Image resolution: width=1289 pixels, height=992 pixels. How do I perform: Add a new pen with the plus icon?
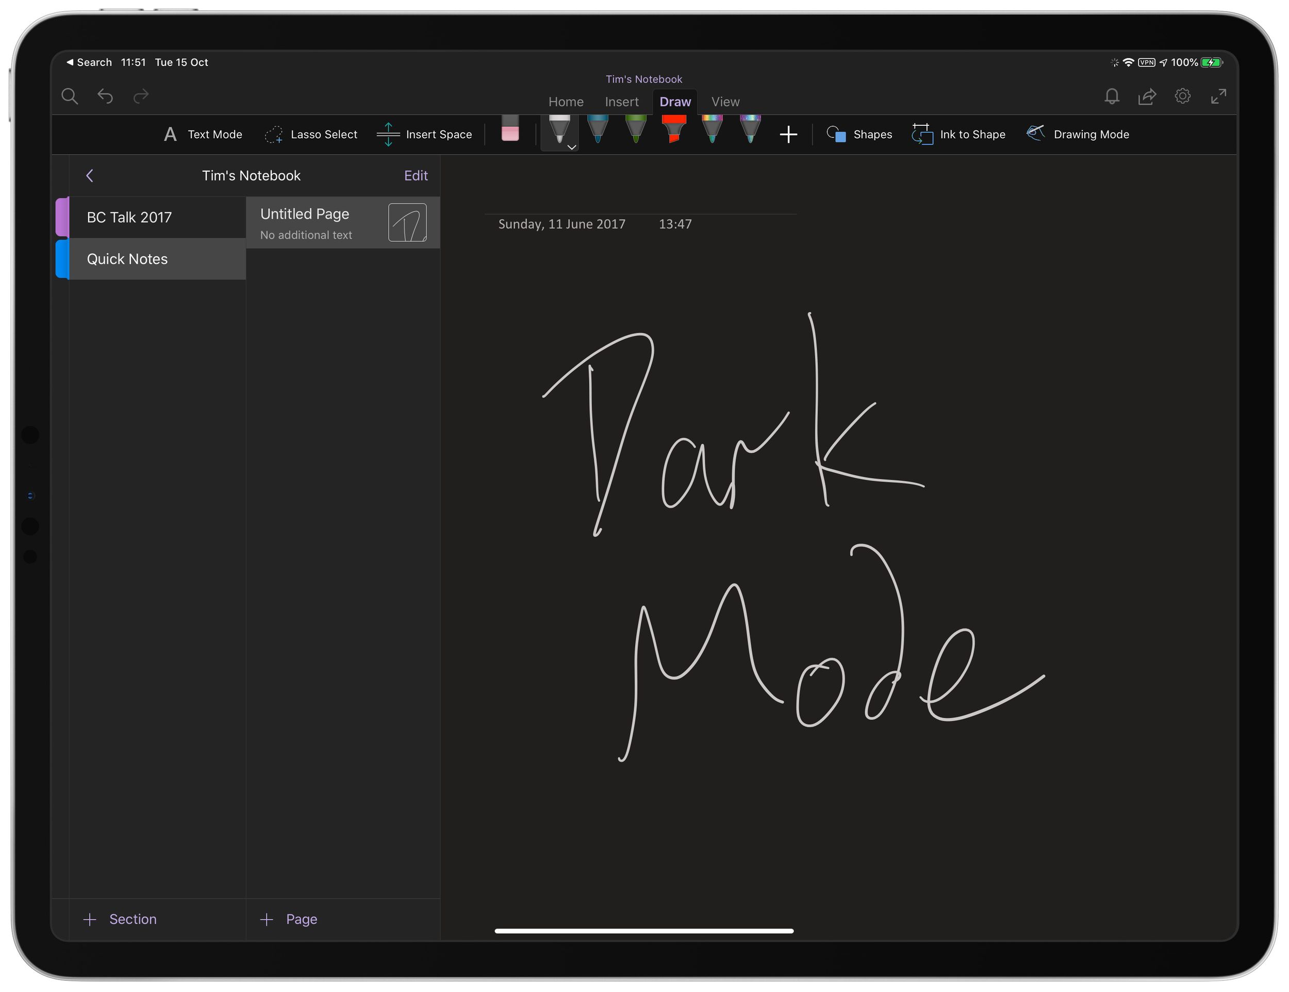click(788, 134)
